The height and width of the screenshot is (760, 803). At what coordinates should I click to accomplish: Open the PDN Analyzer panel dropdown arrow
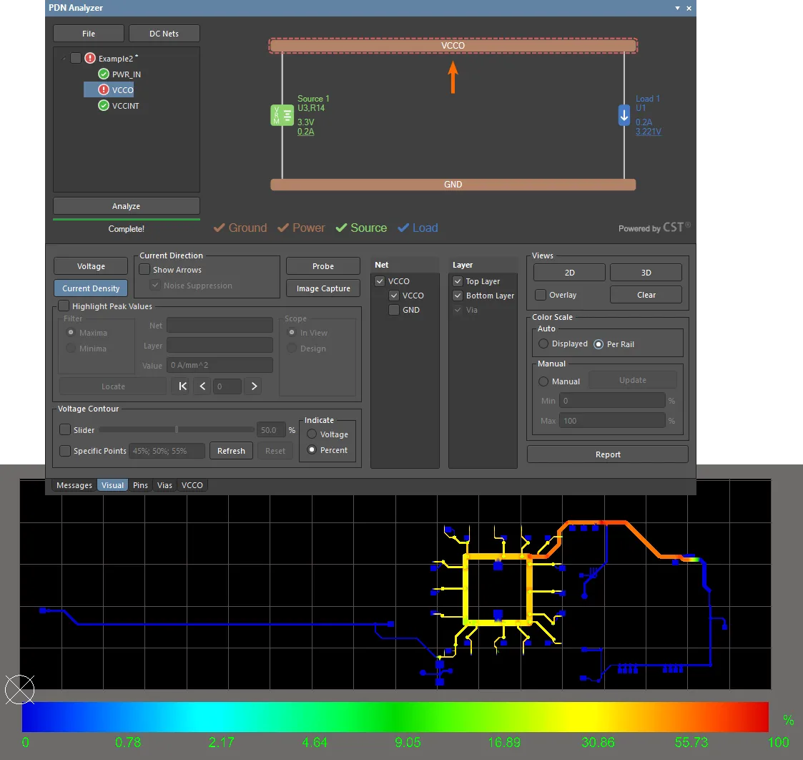677,8
